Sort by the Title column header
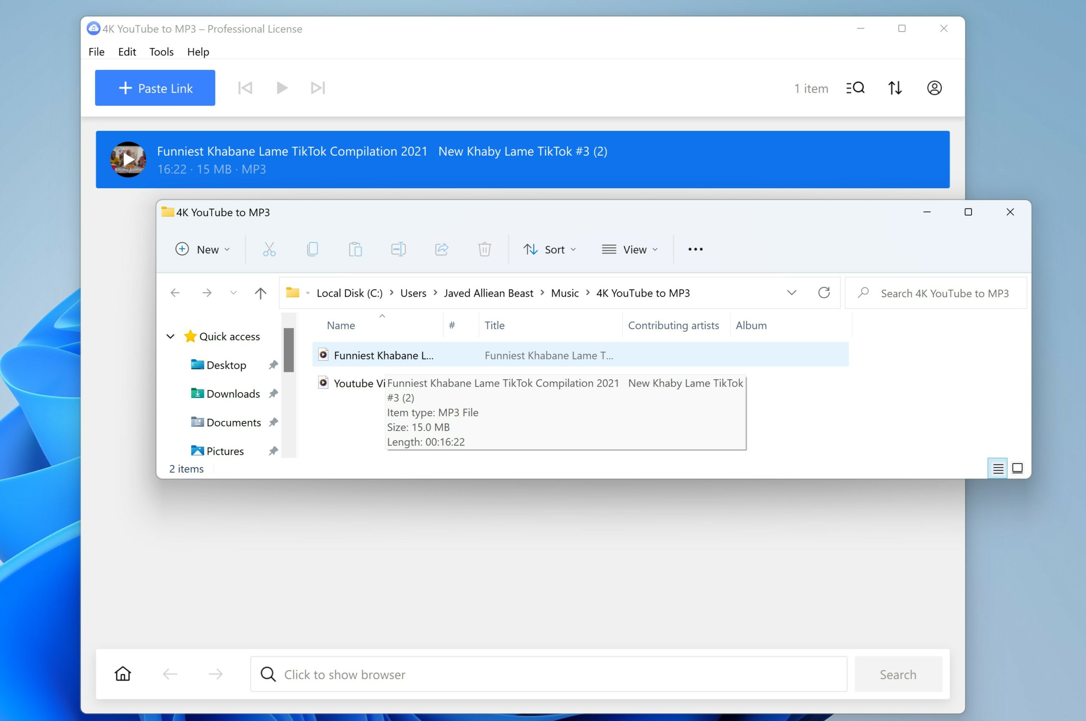Viewport: 1086px width, 721px height. (x=495, y=326)
